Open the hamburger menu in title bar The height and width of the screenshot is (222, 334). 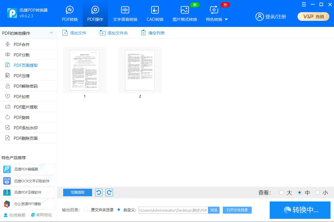(x=304, y=4)
